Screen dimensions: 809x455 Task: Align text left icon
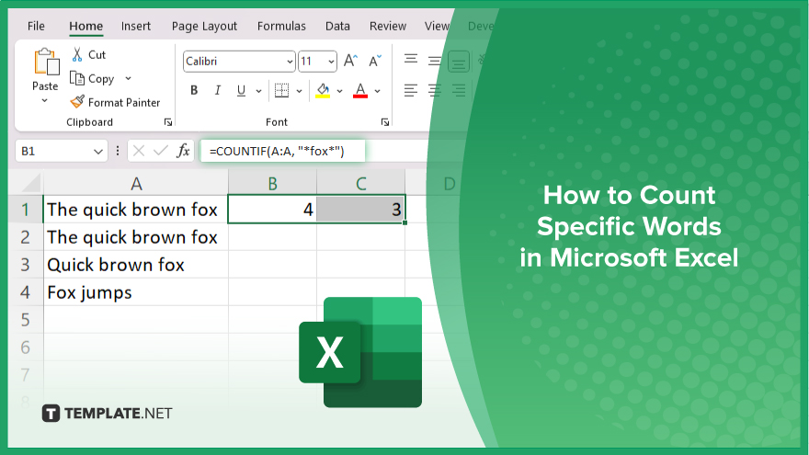[411, 91]
